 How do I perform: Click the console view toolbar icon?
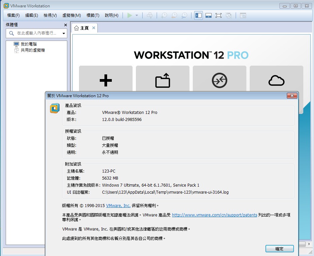pyautogui.click(x=243, y=15)
